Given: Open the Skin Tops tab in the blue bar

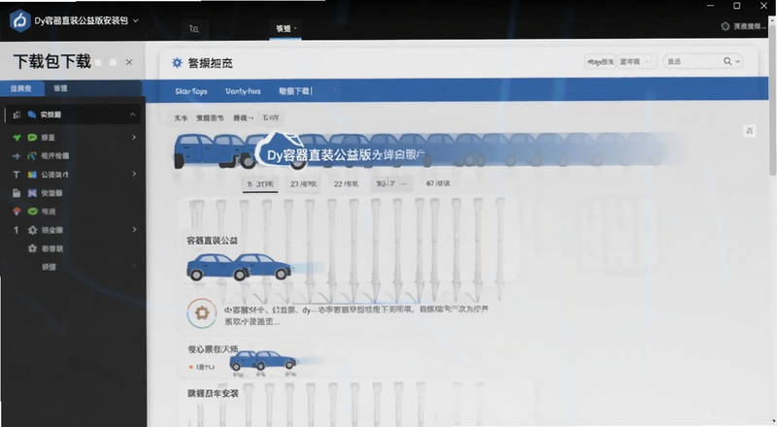Looking at the screenshot, I should [190, 91].
